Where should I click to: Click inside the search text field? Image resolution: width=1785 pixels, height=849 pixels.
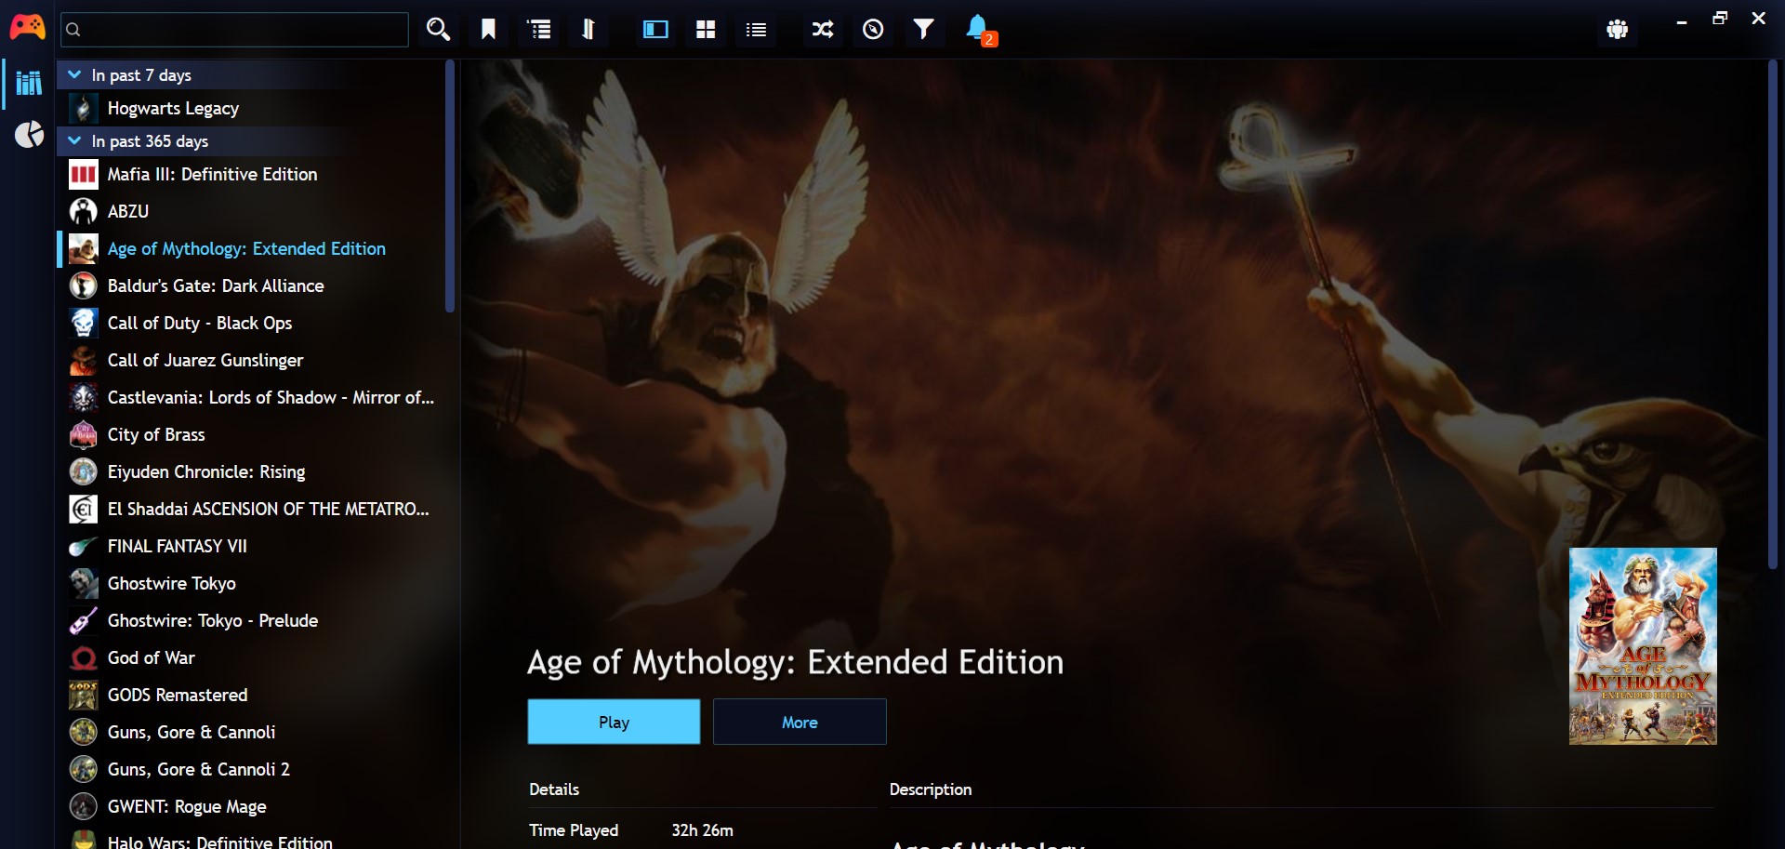[234, 30]
